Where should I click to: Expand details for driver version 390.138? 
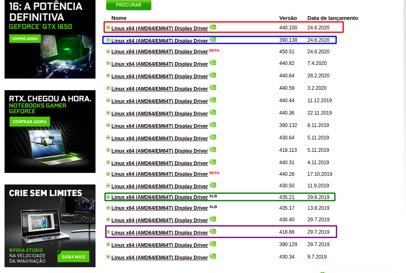[108, 40]
